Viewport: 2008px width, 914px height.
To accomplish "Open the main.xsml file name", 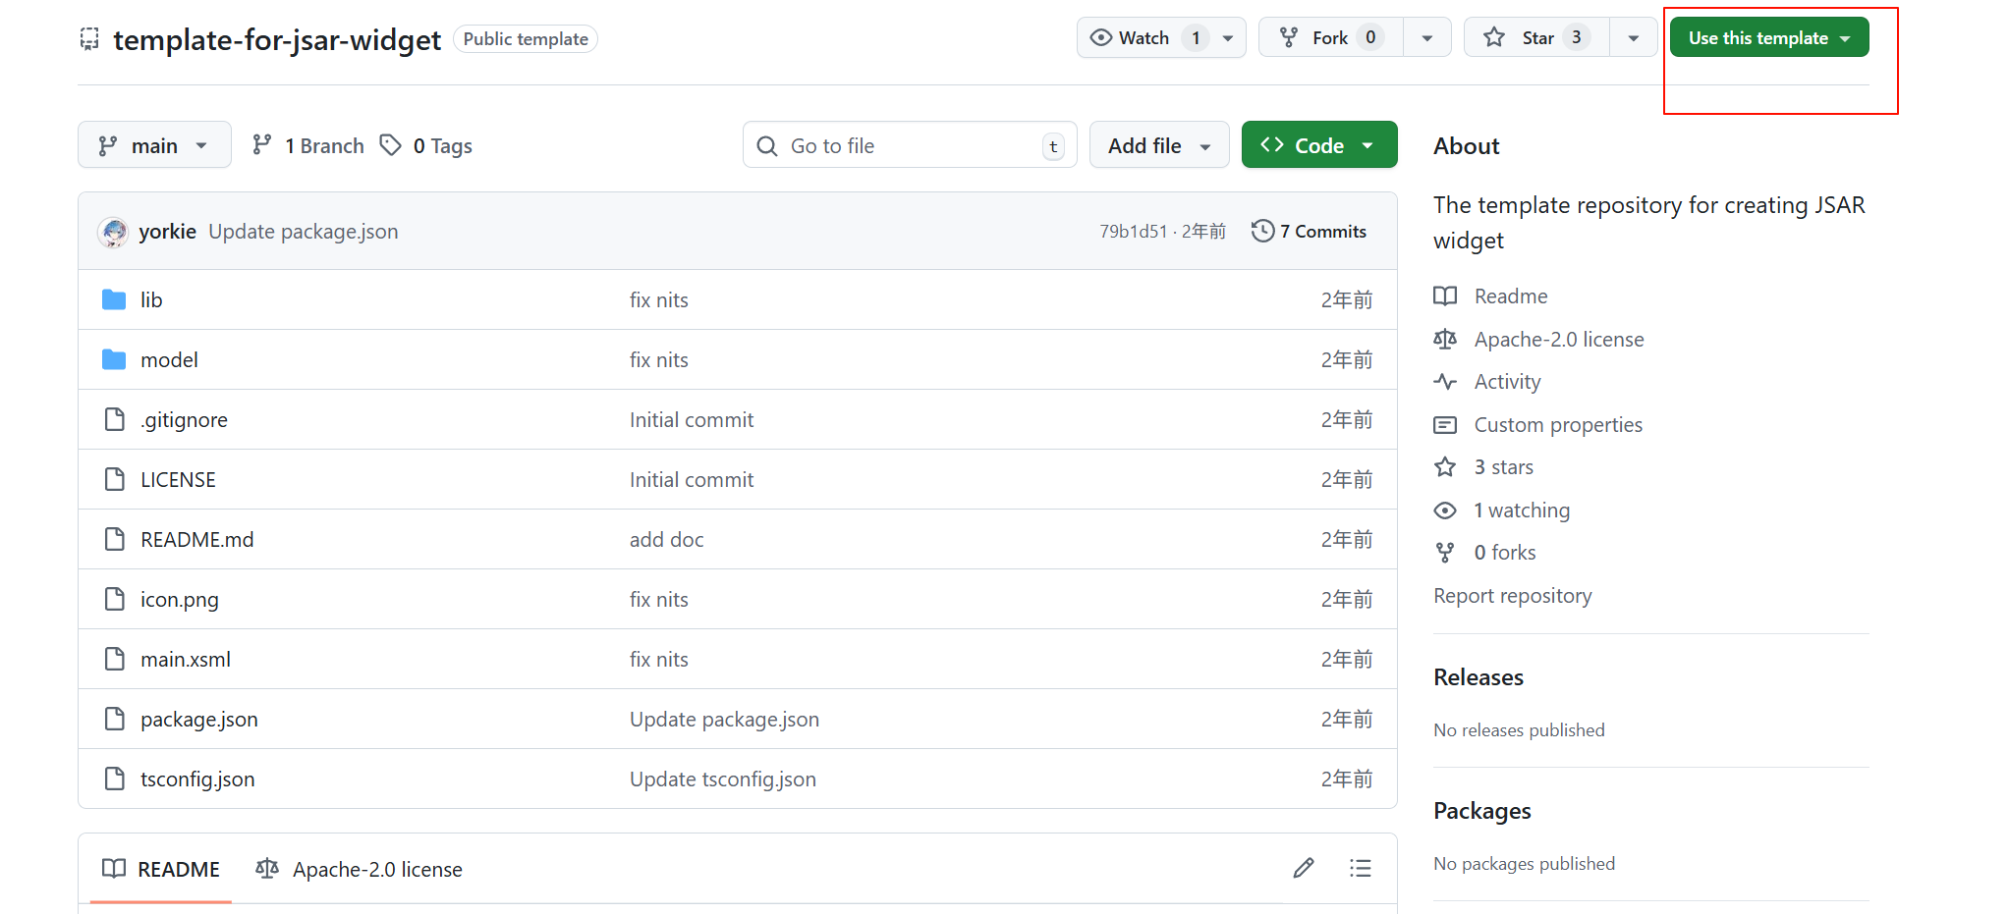I will click(186, 659).
